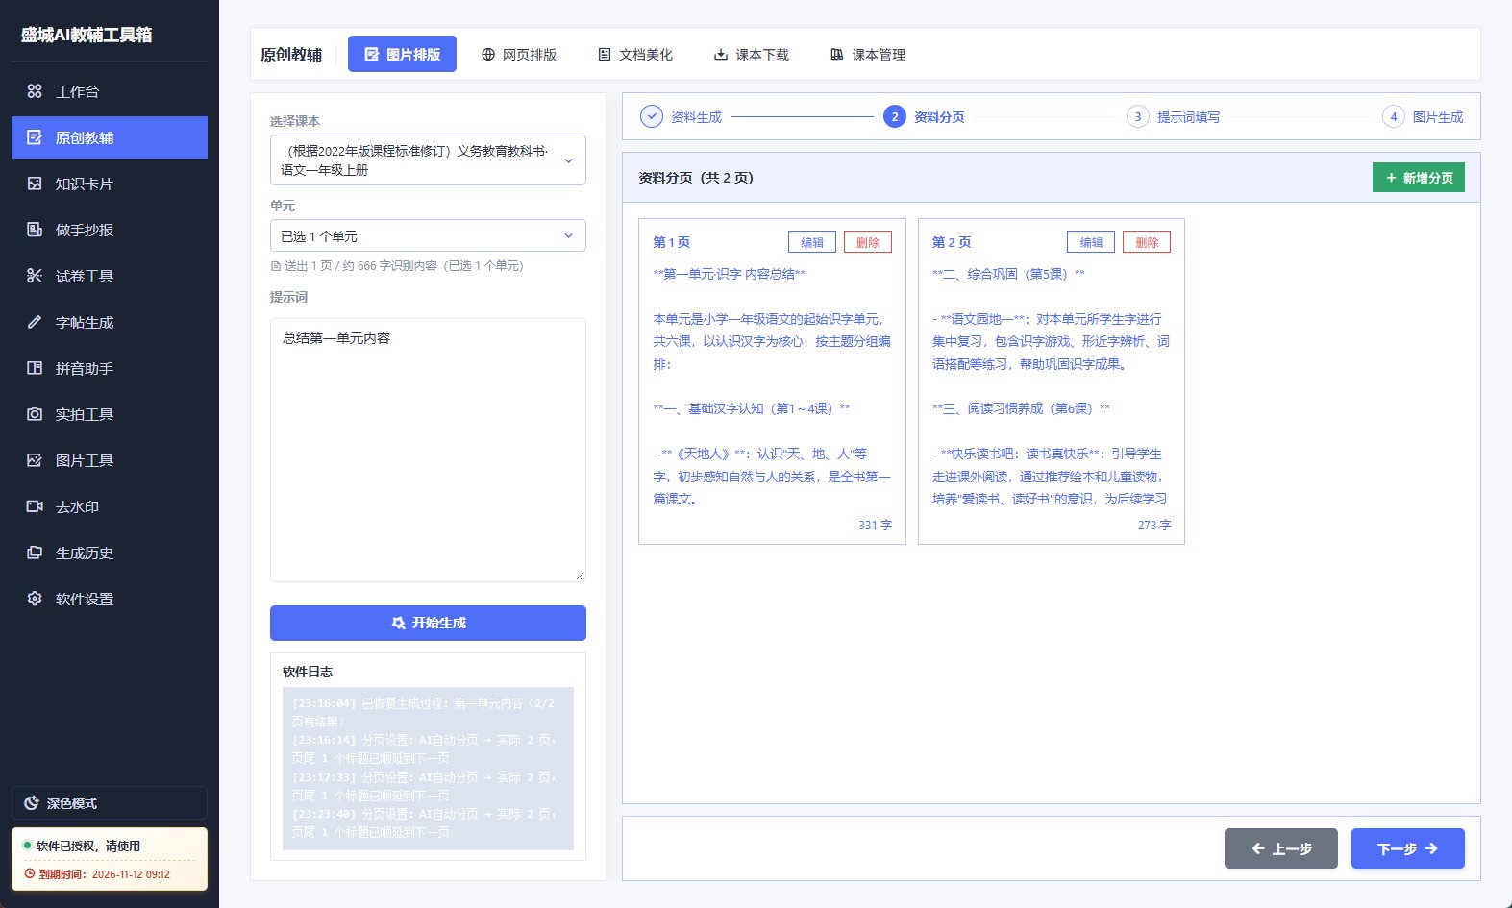Image resolution: width=1512 pixels, height=908 pixels.
Task: Toggle 深色模式 dark mode
Action: click(x=110, y=803)
